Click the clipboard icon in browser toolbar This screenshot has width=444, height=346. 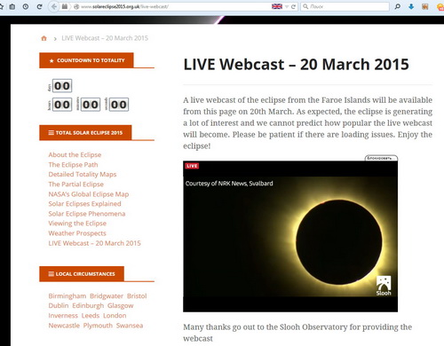pos(12,6)
